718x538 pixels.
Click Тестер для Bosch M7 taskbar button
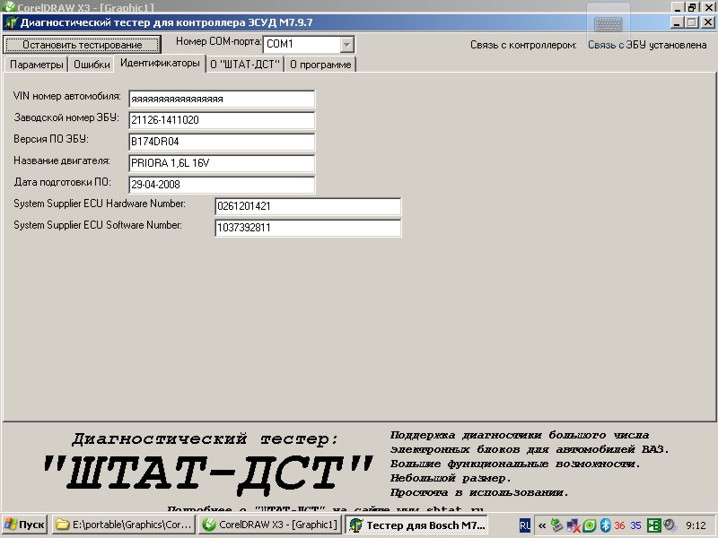click(x=416, y=525)
